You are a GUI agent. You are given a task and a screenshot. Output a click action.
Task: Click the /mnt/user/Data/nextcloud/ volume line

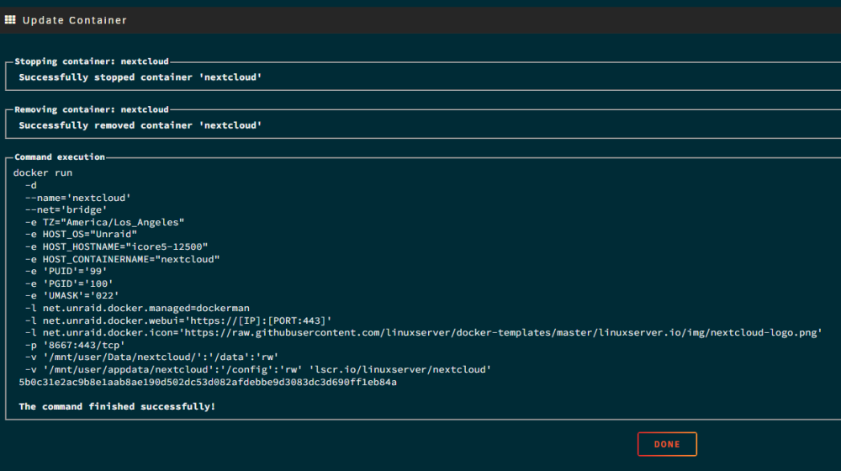(x=151, y=357)
